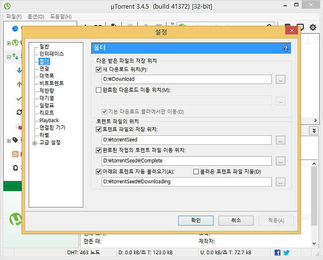Select the blue downloading arrow in the sidebar

[x=19, y=71]
